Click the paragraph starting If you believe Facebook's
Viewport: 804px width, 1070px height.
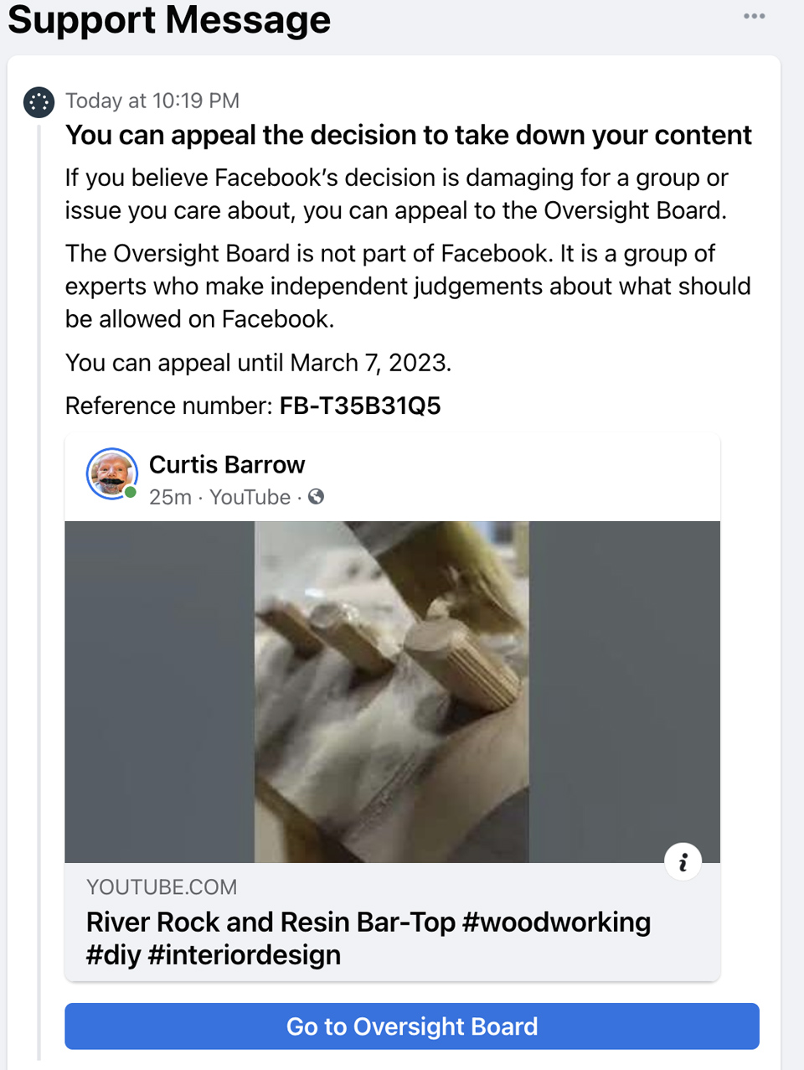(397, 194)
